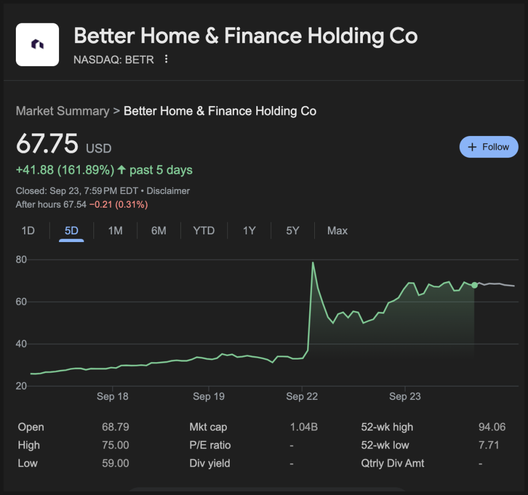Click the Div yield label
Image resolution: width=528 pixels, height=495 pixels.
(x=210, y=463)
